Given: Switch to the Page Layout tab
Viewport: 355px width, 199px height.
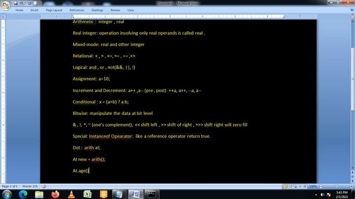Looking at the screenshot, I should (x=54, y=10).
